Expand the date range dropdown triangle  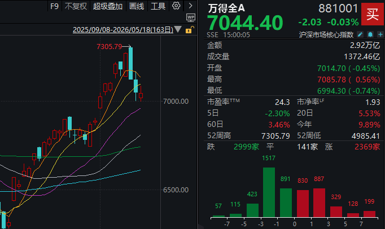point(178,29)
